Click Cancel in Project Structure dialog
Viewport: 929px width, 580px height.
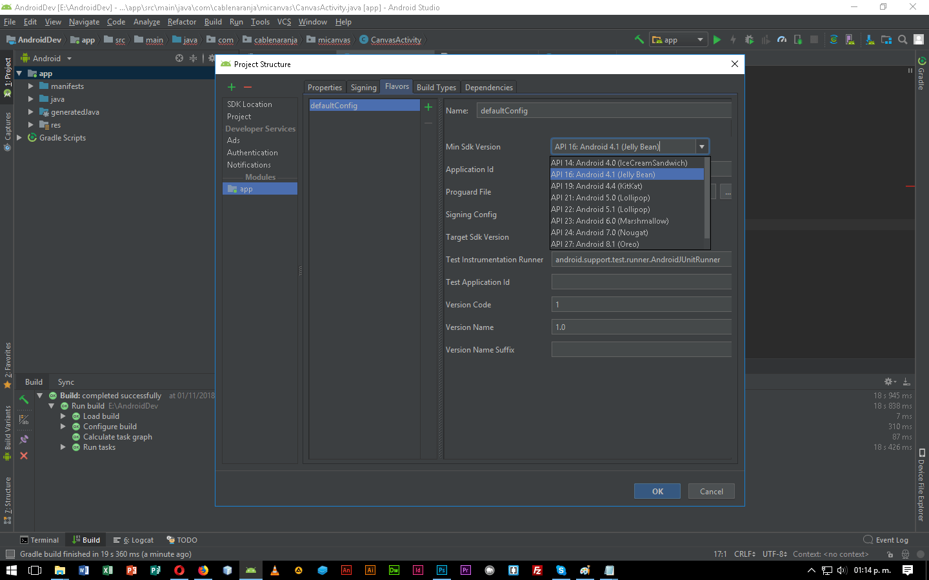(x=712, y=491)
